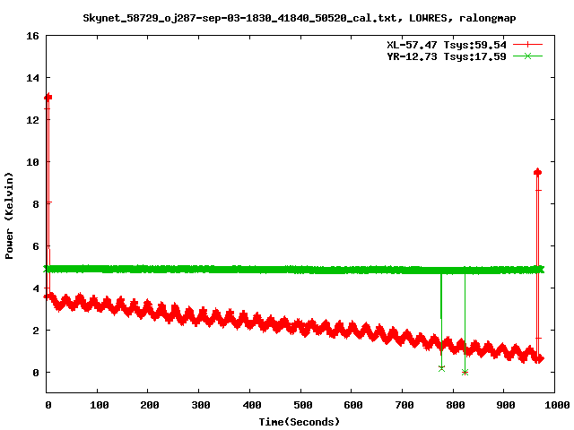Click the green dropout marker near 780 seconds
Viewport: 574px width, 430px height.
[x=441, y=368]
